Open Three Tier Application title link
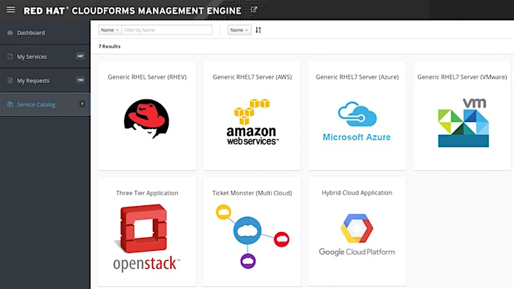 [x=147, y=193]
